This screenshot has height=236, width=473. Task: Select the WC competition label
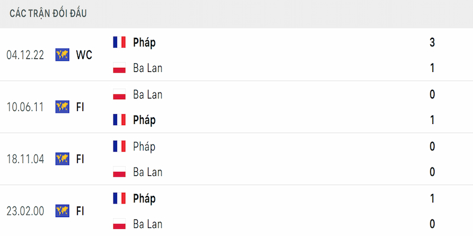point(84,55)
